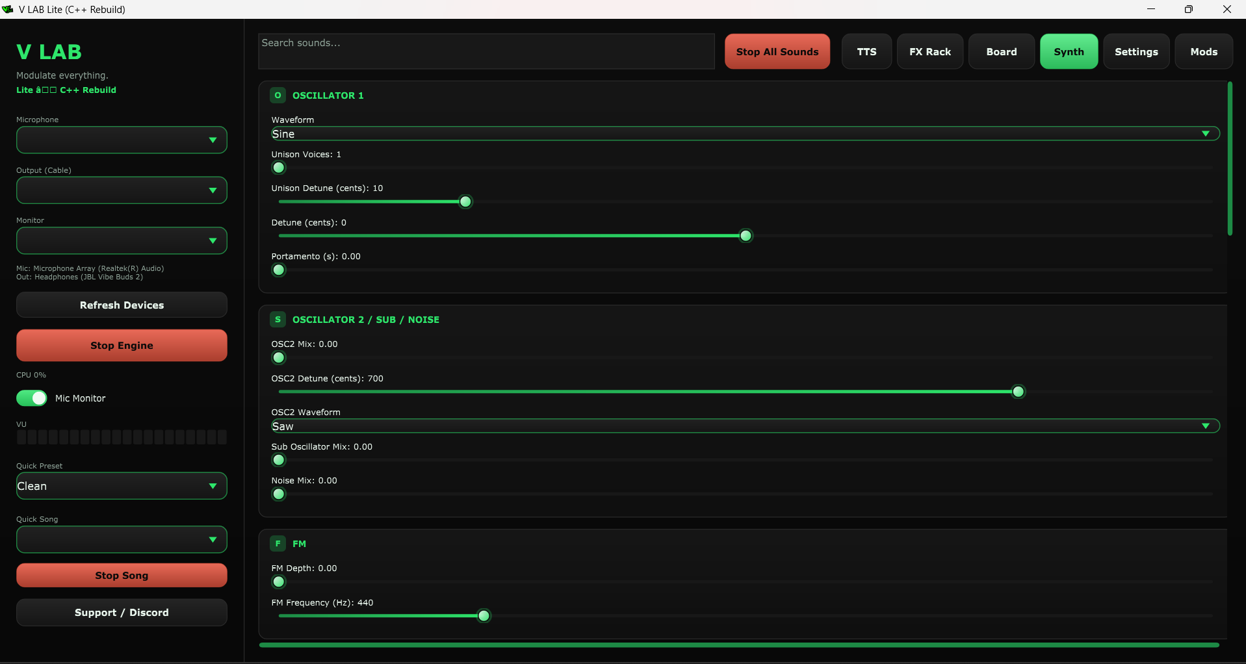Image resolution: width=1246 pixels, height=664 pixels.
Task: Click the VU meter bar
Action: coord(122,437)
